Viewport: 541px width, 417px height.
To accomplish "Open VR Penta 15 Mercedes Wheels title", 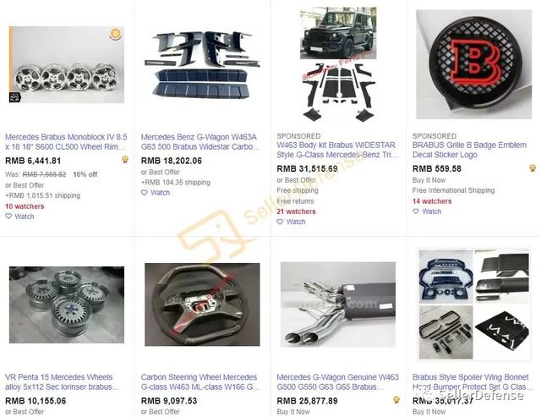I will (62, 382).
